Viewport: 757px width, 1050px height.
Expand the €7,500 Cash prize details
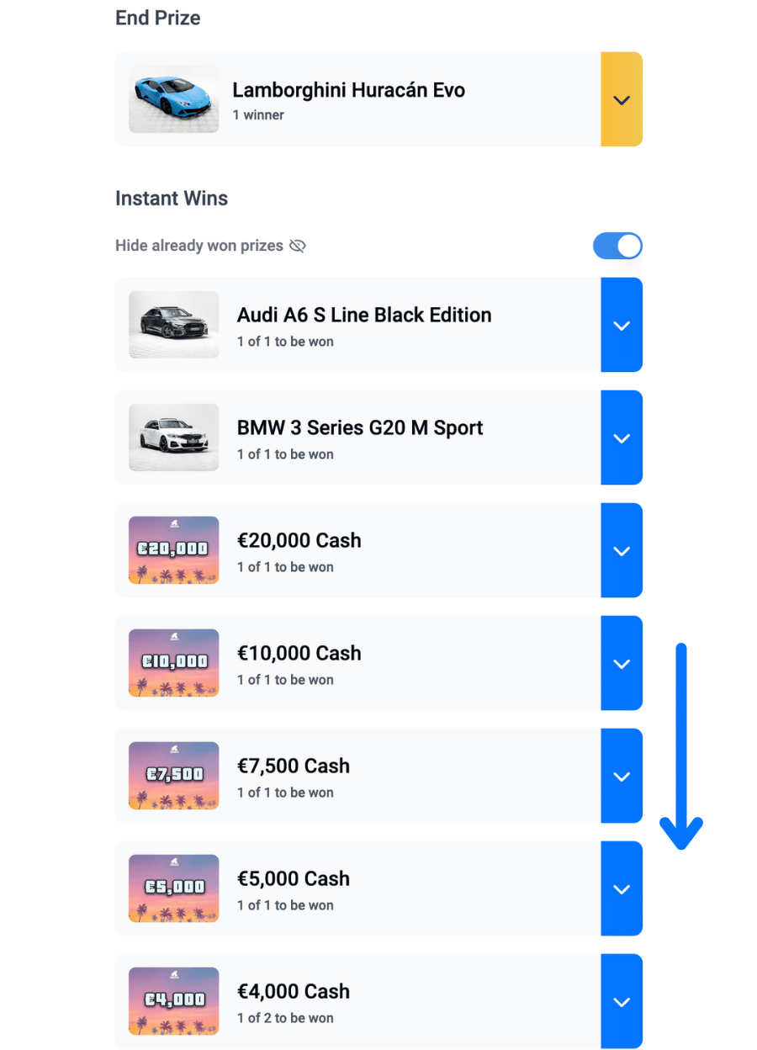point(622,777)
